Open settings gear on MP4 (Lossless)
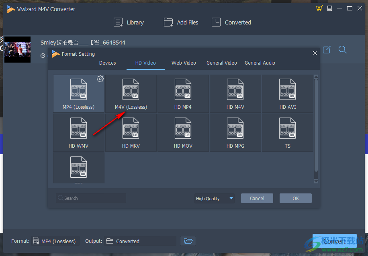The height and width of the screenshot is (256, 368). click(100, 79)
